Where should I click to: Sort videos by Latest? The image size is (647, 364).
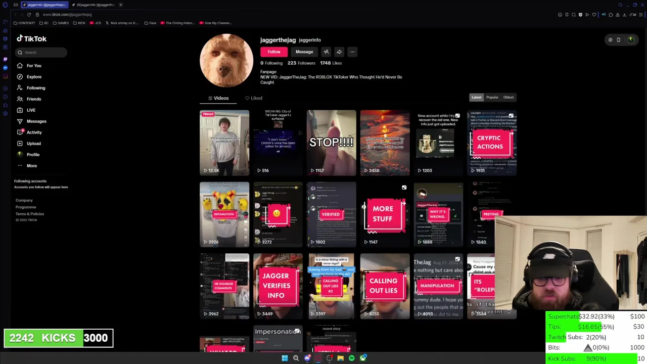[x=477, y=98]
